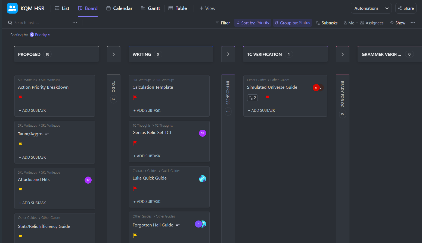Screen dimensions: 422x243
Task: Switch to the Gantt view tab
Action: [x=150, y=8]
